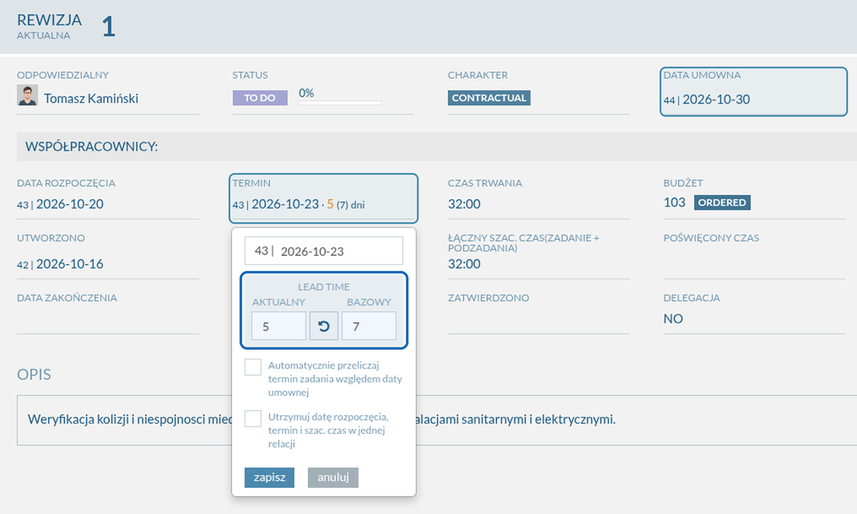Click the REWIZJA number 1
The width and height of the screenshot is (857, 514).
[x=109, y=26]
